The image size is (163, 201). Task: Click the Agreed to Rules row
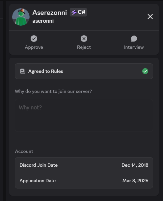(84, 71)
